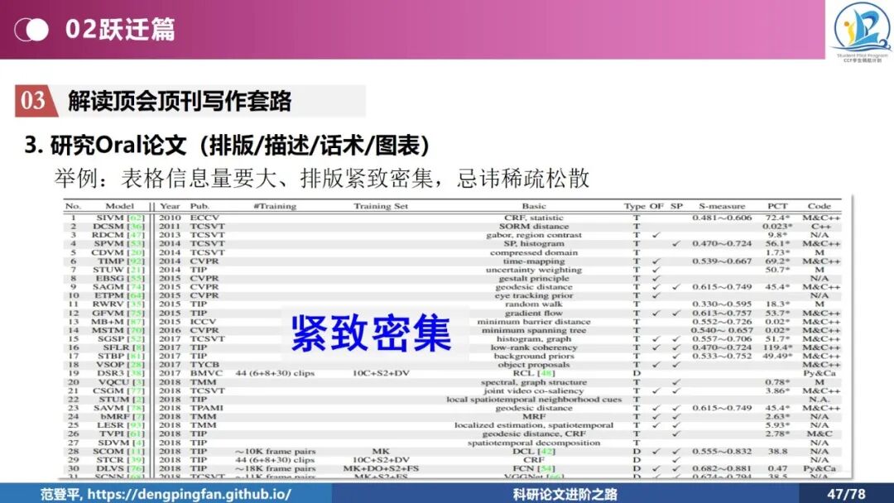The width and height of the screenshot is (894, 503).
Task: Click the Type column header
Action: click(x=634, y=206)
